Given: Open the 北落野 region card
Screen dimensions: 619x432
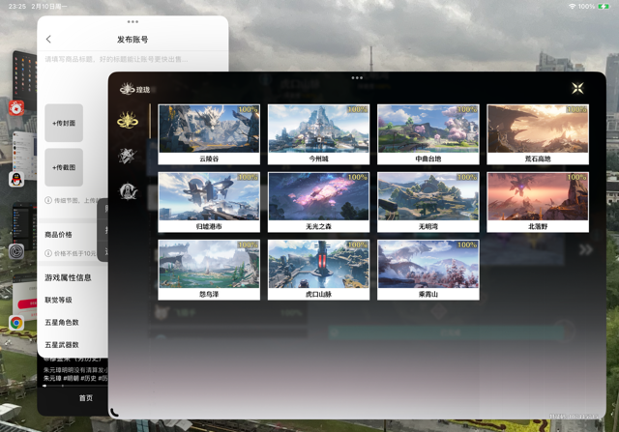Looking at the screenshot, I should tap(538, 202).
